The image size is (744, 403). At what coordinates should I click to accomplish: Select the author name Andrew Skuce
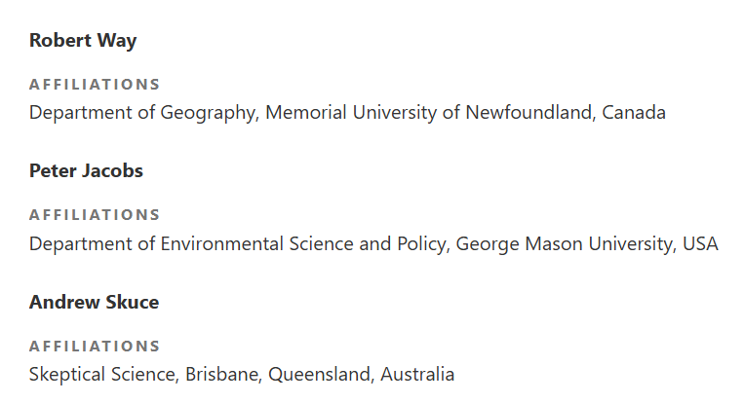[x=94, y=302]
